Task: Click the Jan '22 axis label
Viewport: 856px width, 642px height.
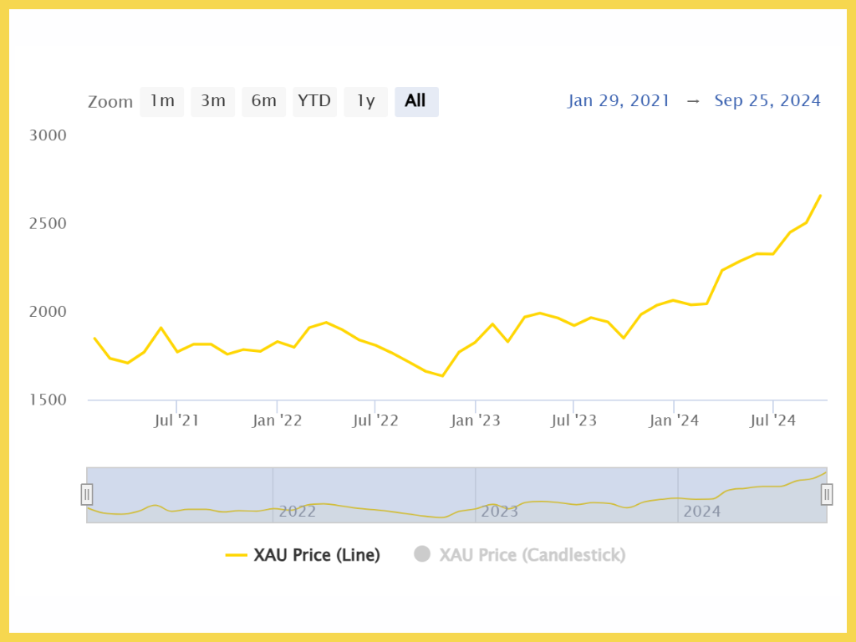Action: pyautogui.click(x=277, y=420)
